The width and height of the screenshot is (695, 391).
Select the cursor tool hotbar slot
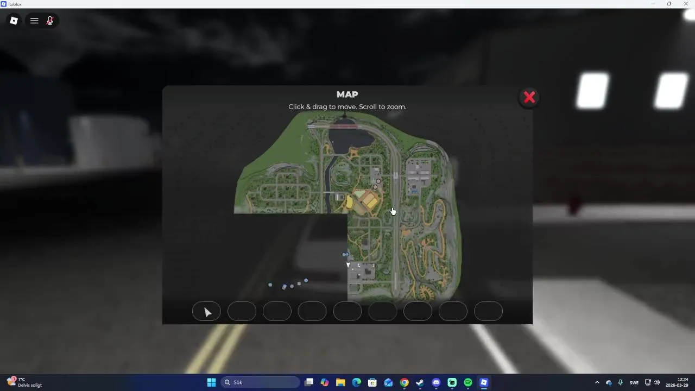pos(206,311)
